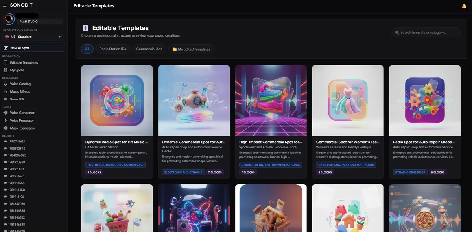Open the pizza template thumbnail
472x232 pixels.
pyautogui.click(x=425, y=208)
